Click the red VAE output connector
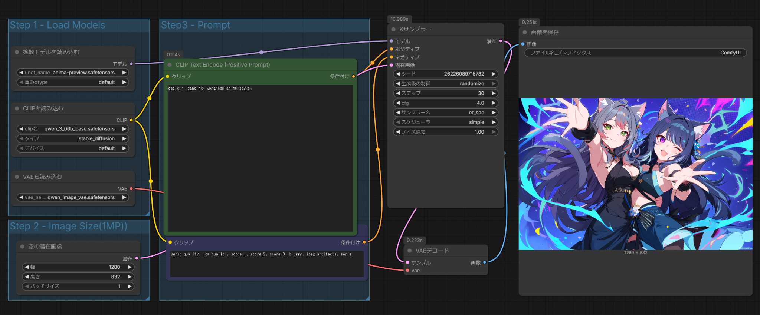The width and height of the screenshot is (760, 315). (131, 189)
